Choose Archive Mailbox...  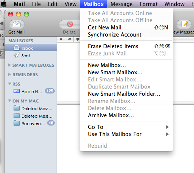[x=126, y=115]
